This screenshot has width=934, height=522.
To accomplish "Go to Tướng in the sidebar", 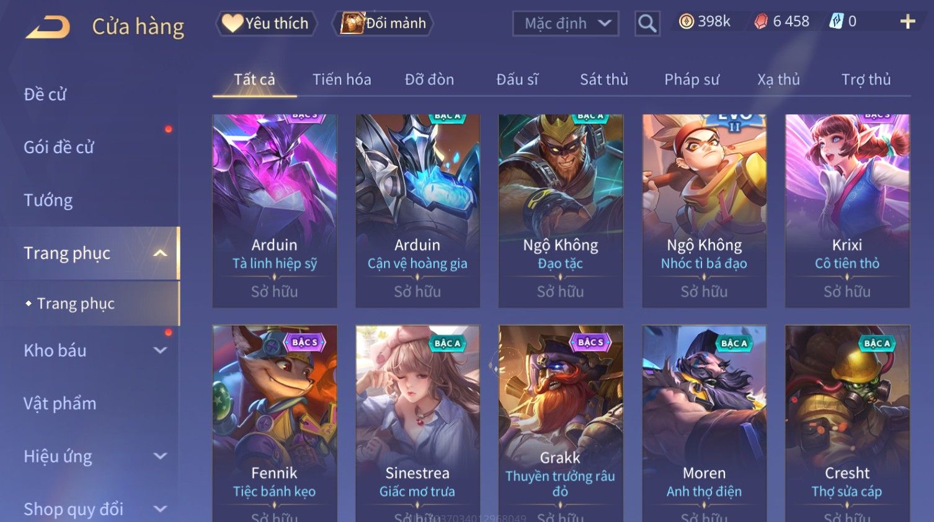I will tap(48, 200).
